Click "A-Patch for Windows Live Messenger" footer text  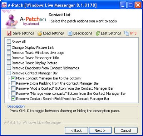33,122
